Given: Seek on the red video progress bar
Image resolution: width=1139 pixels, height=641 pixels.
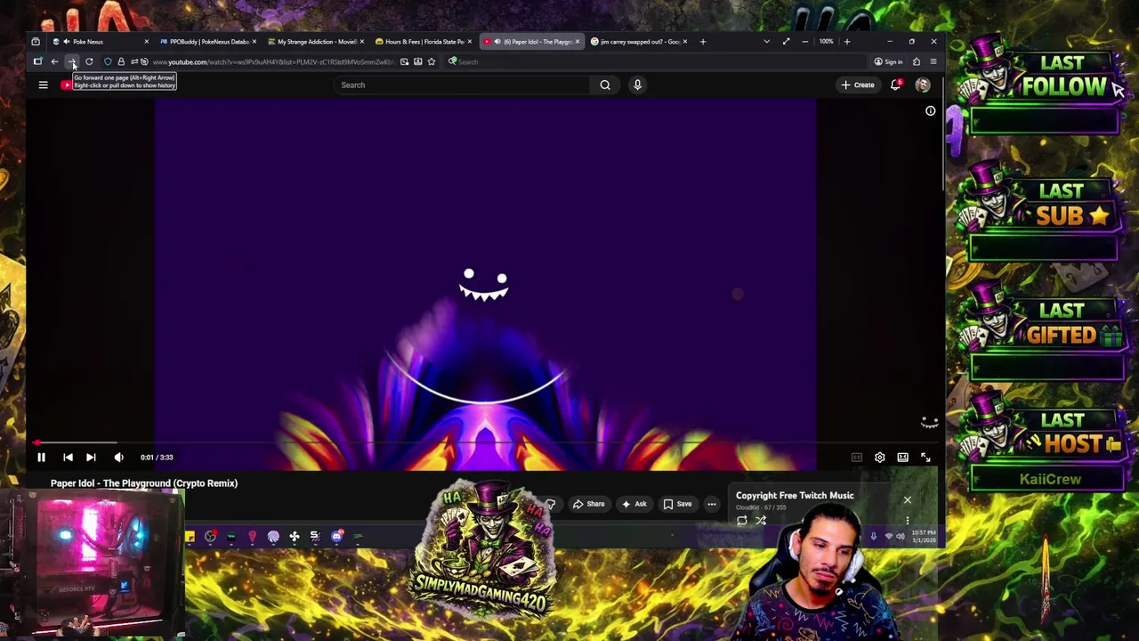Looking at the screenshot, I should coord(485,442).
